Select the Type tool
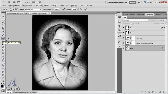The image size is (168, 94). coord(3,63)
